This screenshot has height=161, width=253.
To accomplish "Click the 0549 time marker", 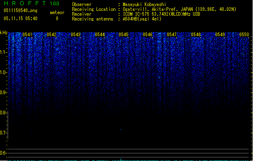I will (220, 34).
